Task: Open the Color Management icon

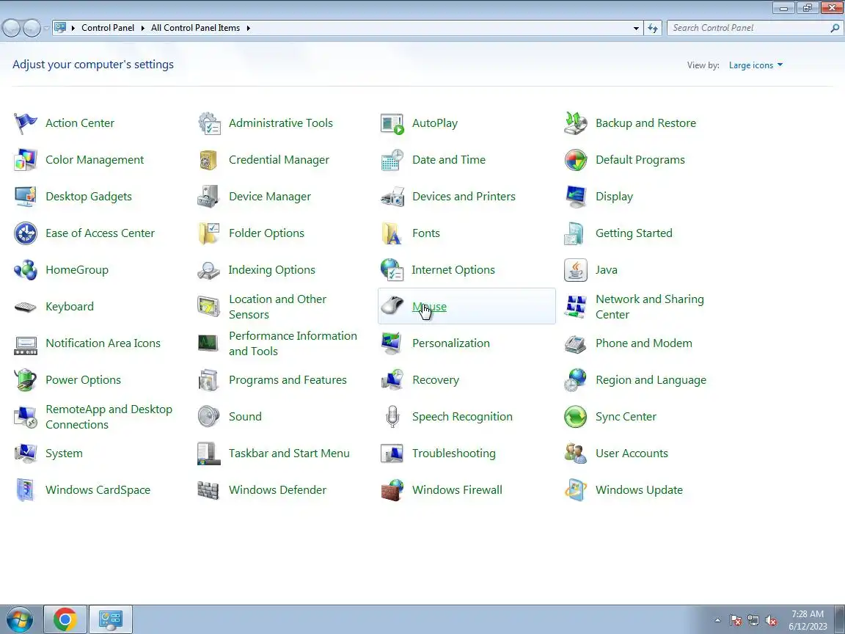Action: pyautogui.click(x=26, y=160)
